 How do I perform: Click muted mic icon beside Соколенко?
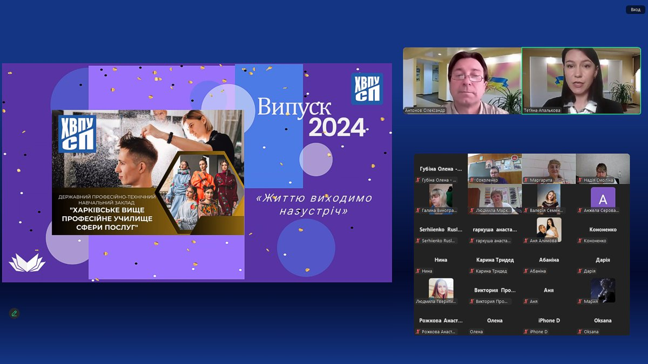(x=472, y=180)
